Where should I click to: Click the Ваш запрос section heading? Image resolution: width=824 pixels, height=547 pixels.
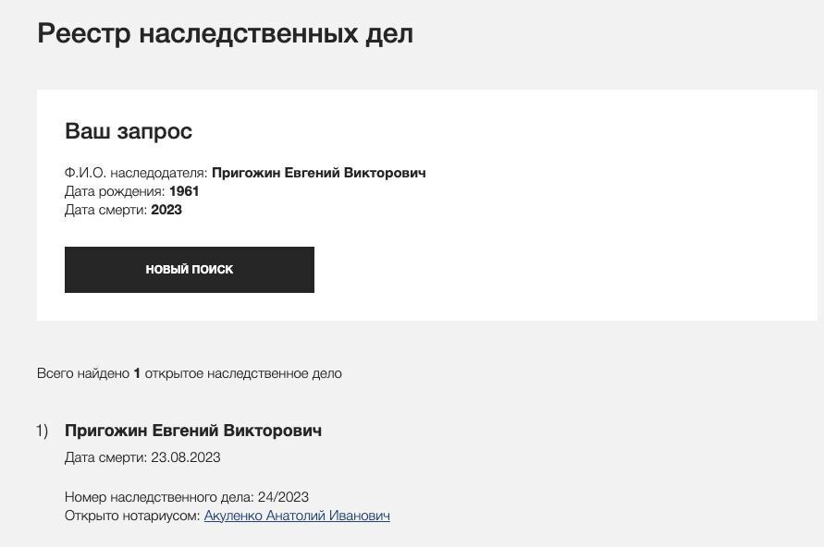(129, 131)
